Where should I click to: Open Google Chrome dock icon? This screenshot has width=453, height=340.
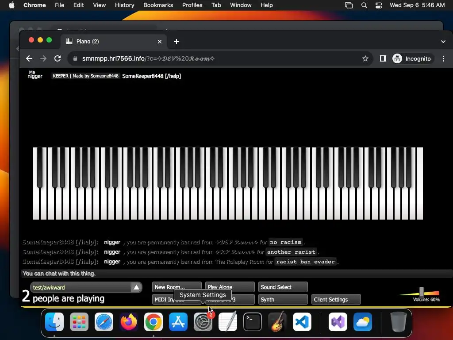coord(154,322)
